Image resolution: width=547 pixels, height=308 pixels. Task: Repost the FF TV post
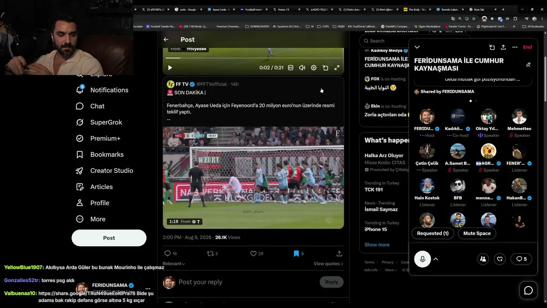point(210,254)
